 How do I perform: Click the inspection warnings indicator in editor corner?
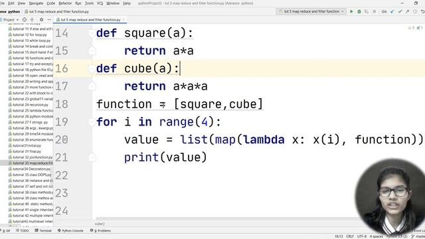415,28
